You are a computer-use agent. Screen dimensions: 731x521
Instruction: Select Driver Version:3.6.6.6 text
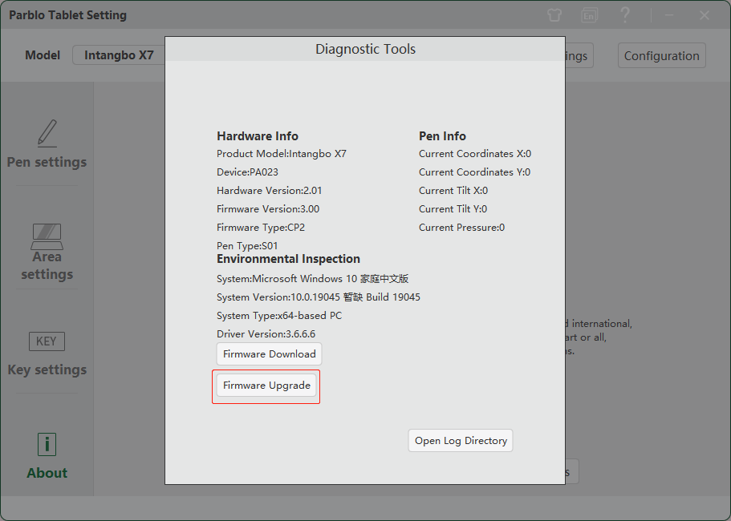(266, 333)
